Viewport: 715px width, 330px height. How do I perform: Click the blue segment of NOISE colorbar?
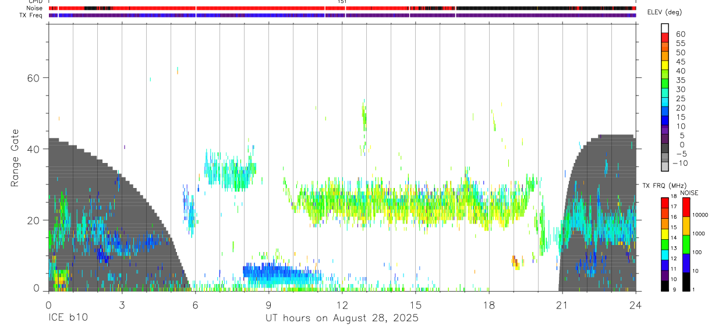(686, 262)
